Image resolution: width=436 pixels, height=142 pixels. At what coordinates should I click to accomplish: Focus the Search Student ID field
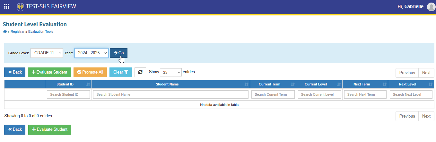click(x=68, y=94)
